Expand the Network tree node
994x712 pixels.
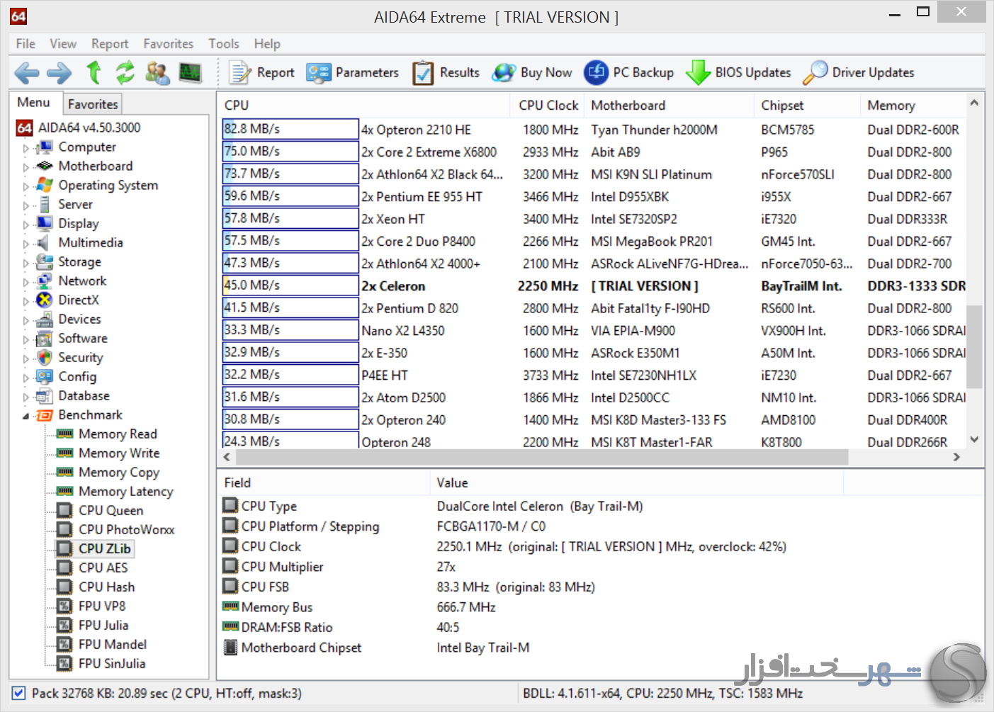pyautogui.click(x=26, y=282)
